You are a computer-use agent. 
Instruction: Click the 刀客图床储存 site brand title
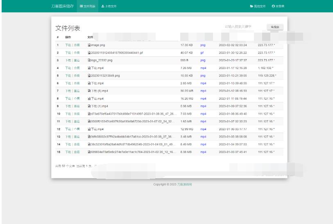click(59, 6)
